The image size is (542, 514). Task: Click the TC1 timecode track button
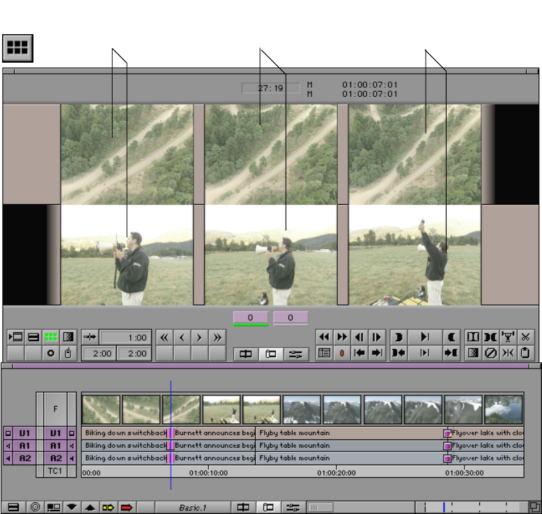[x=55, y=471]
